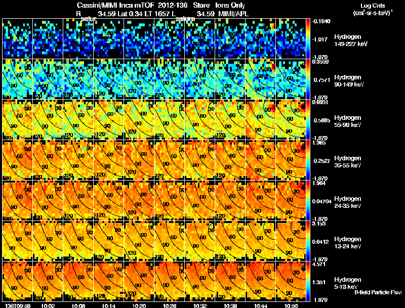
Task: Click the color bar beside Hydrogen 5-13 keV
Action: coord(308,282)
